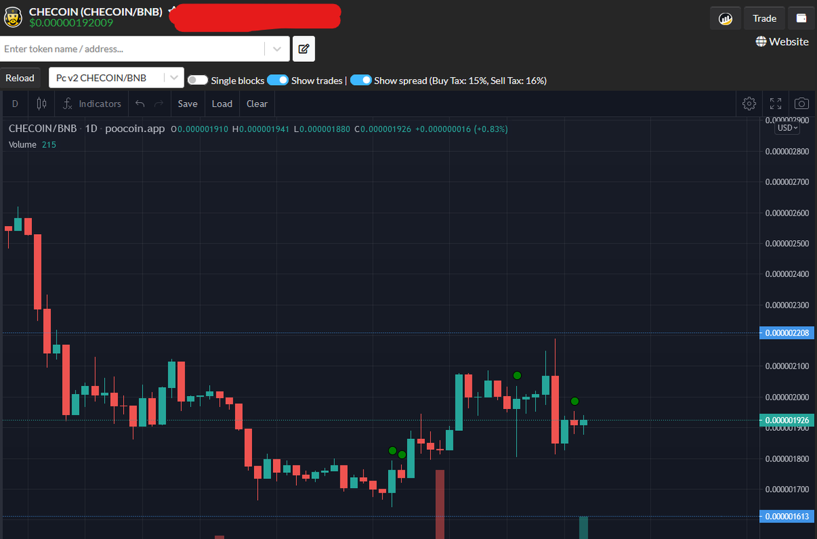Click the +0.83% change value in the legend
Viewport: 817px width, 539px height.
[x=492, y=129]
